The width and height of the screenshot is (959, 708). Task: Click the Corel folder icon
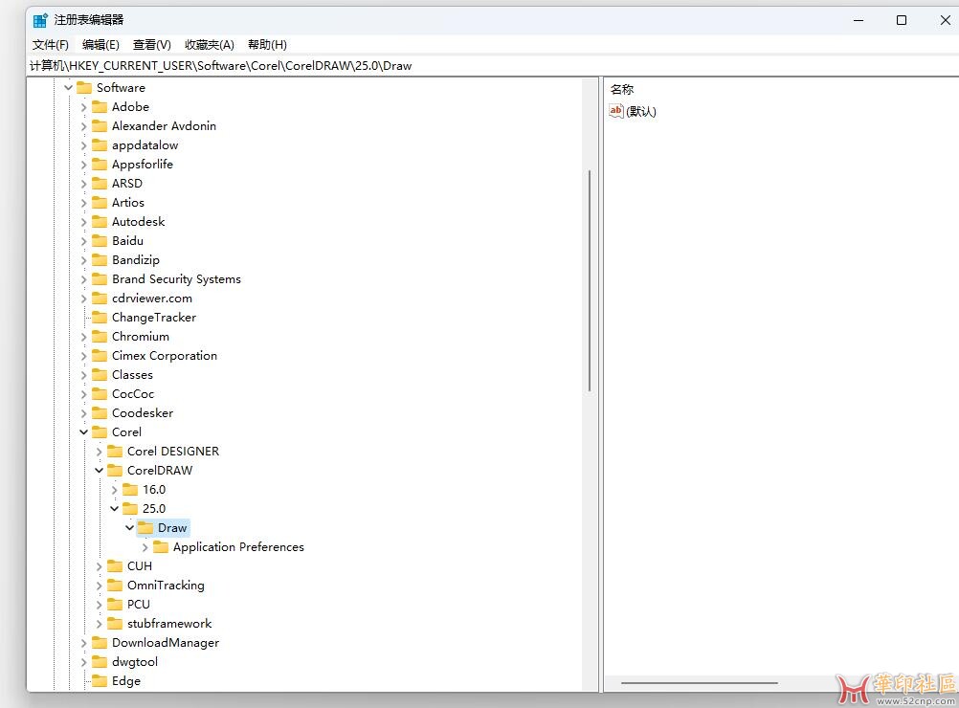(100, 432)
